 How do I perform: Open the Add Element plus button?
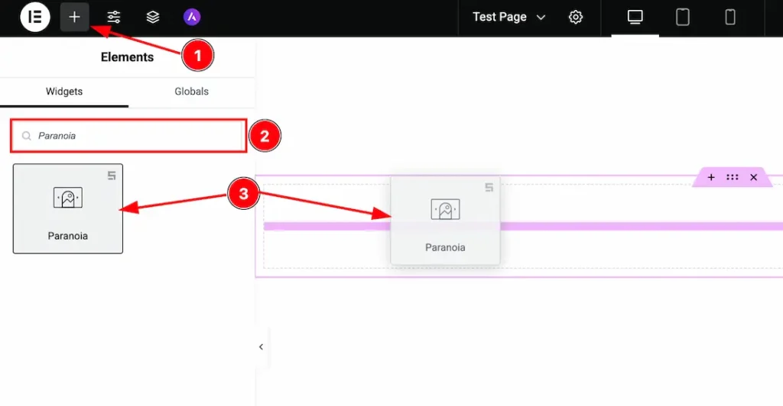click(74, 17)
